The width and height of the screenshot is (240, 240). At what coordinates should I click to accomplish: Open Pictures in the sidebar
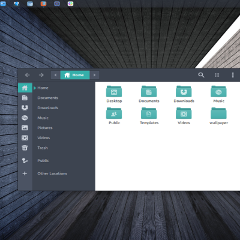click(x=45, y=128)
